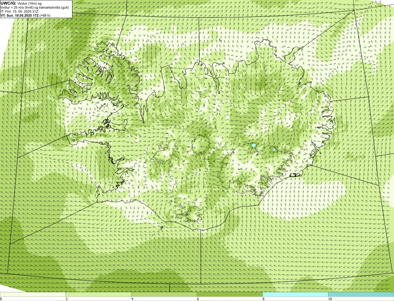Click the scale label '6'

click(x=198, y=299)
